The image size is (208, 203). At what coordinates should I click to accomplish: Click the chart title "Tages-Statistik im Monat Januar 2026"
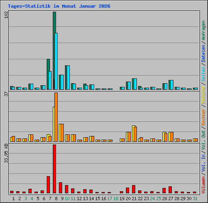[x=59, y=6]
